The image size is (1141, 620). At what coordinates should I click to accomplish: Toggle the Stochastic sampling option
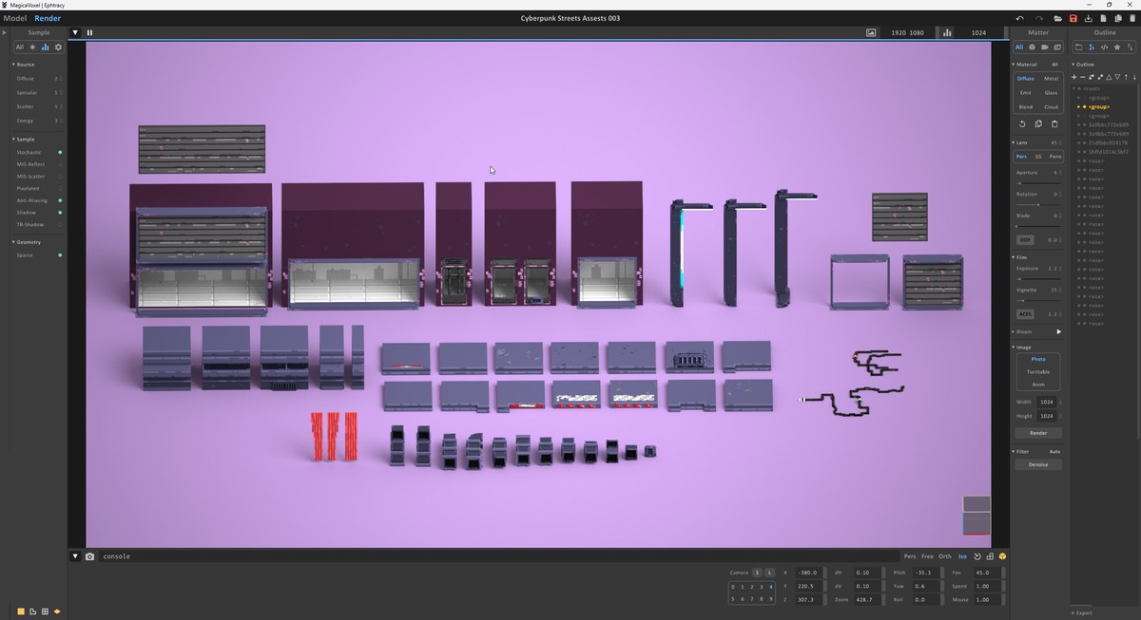(x=60, y=152)
